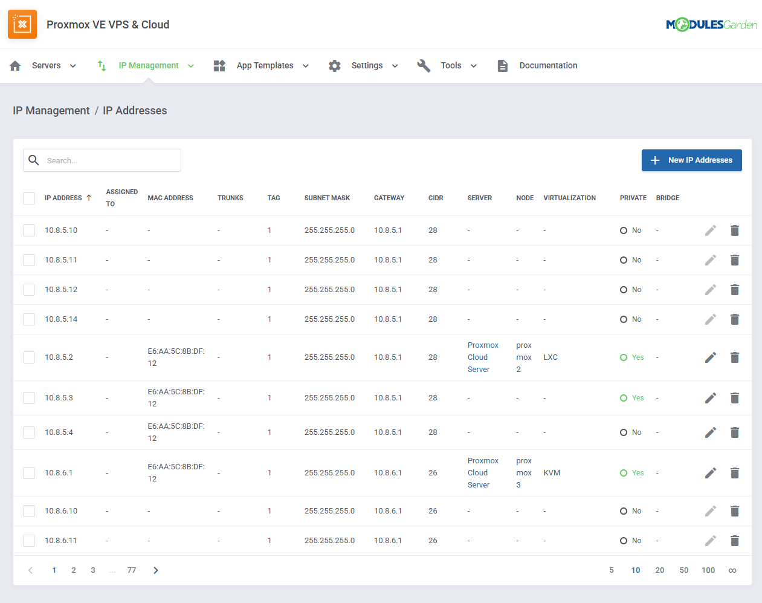Edit the 10.8.5.3 row with pencil icon
Image resolution: width=762 pixels, height=603 pixels.
[x=711, y=398]
